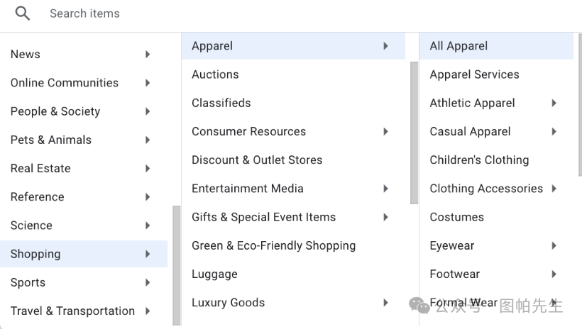Select the Shopping category
582x329 pixels.
coord(35,254)
